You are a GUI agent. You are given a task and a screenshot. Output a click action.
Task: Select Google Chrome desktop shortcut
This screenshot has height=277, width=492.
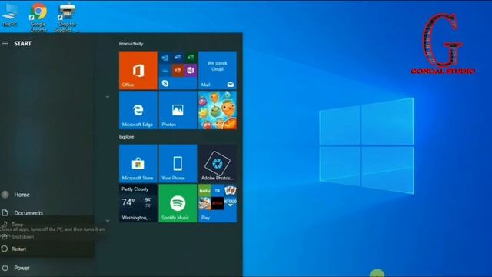click(38, 17)
